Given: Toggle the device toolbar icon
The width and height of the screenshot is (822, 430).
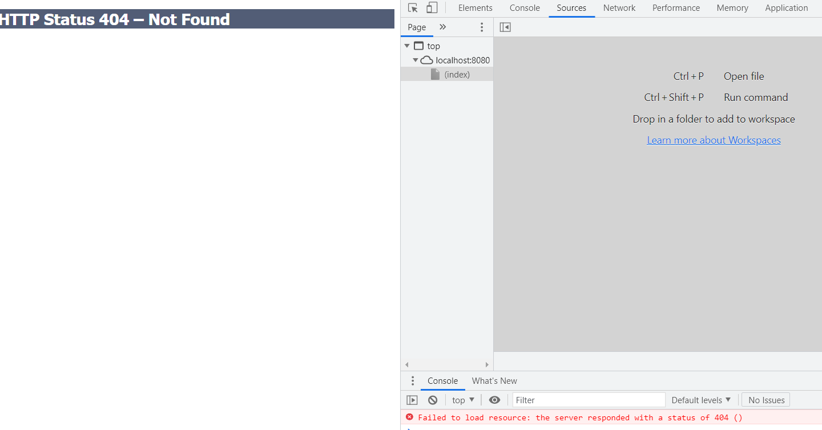Looking at the screenshot, I should point(432,8).
